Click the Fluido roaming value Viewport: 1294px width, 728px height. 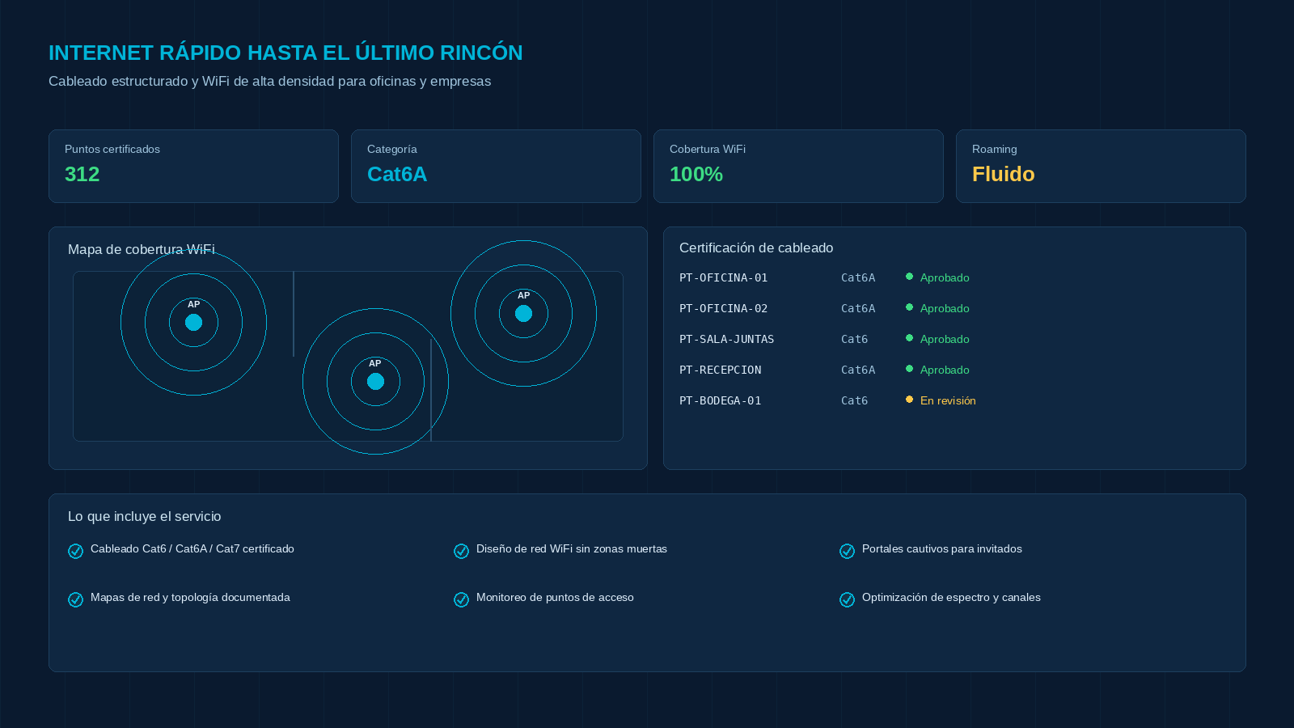click(1004, 175)
